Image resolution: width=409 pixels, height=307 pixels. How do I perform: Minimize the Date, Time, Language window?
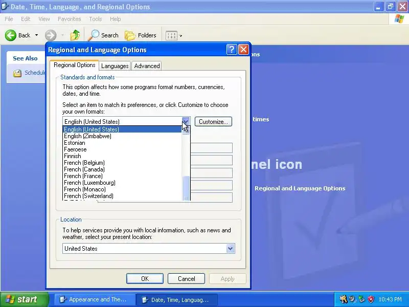click(x=378, y=7)
